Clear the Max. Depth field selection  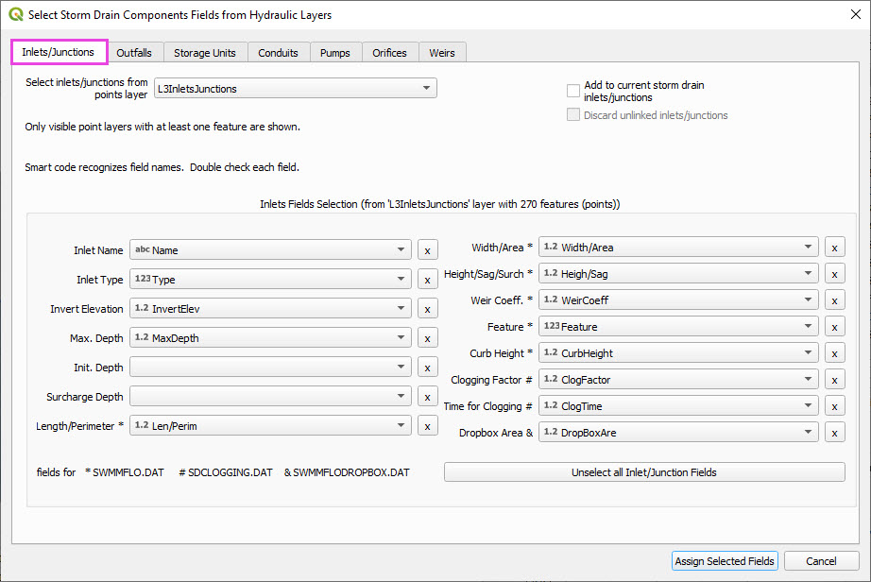click(427, 338)
